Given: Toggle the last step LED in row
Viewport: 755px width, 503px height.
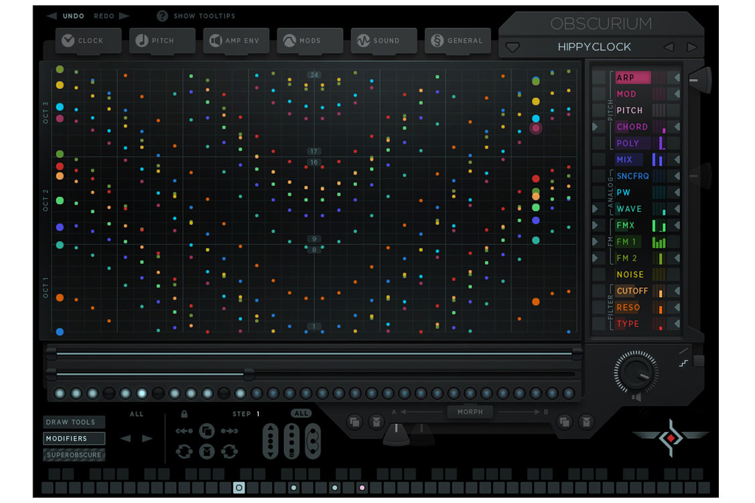Looking at the screenshot, I should pos(568,394).
